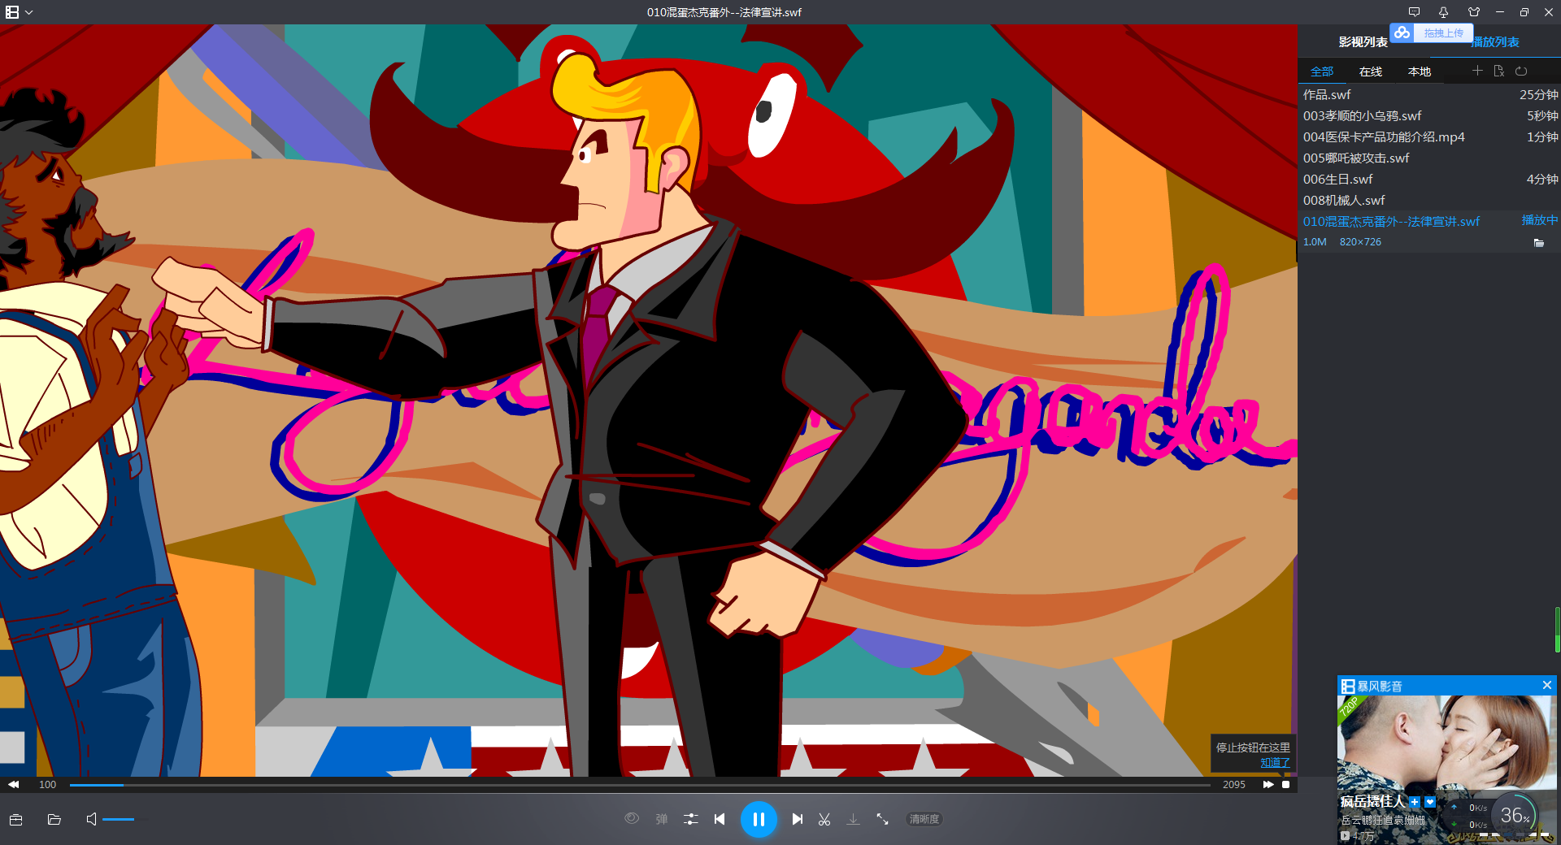Toggle the 弹 danmaku comments button
The image size is (1561, 845).
[x=662, y=819]
